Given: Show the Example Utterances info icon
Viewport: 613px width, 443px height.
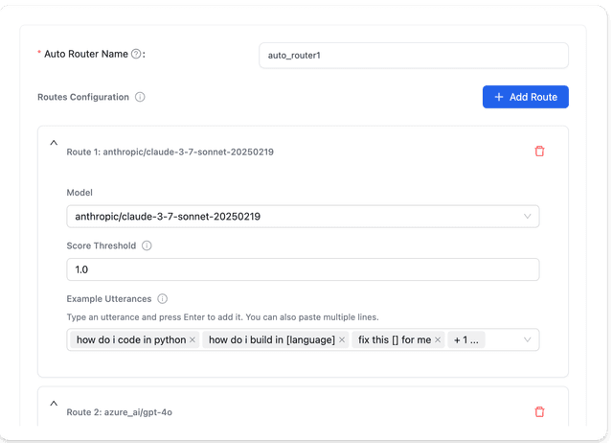Looking at the screenshot, I should pyautogui.click(x=162, y=299).
